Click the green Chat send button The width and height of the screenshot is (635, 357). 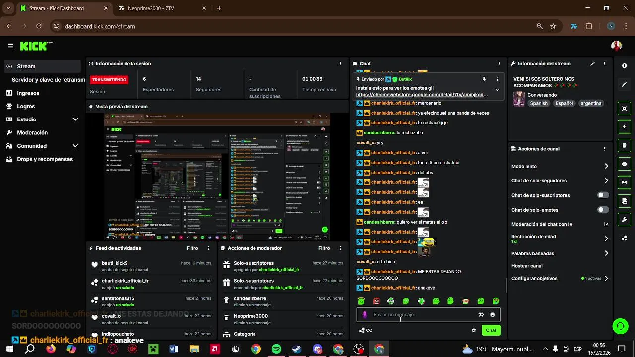click(x=491, y=330)
